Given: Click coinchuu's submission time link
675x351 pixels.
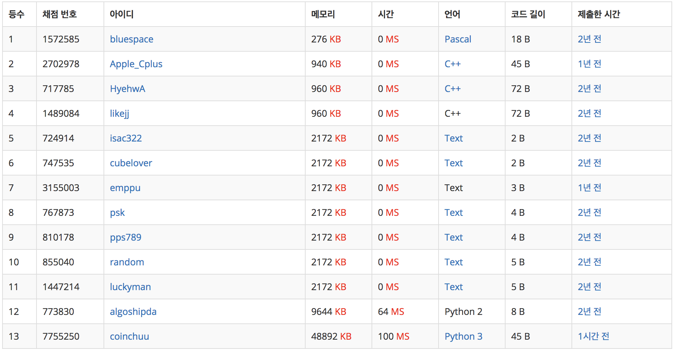Looking at the screenshot, I should [593, 336].
